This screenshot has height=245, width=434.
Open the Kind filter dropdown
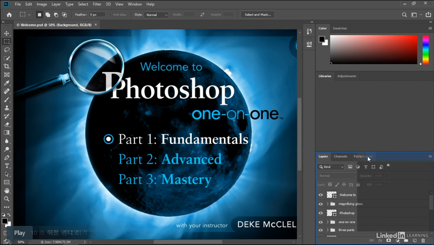[x=331, y=167]
